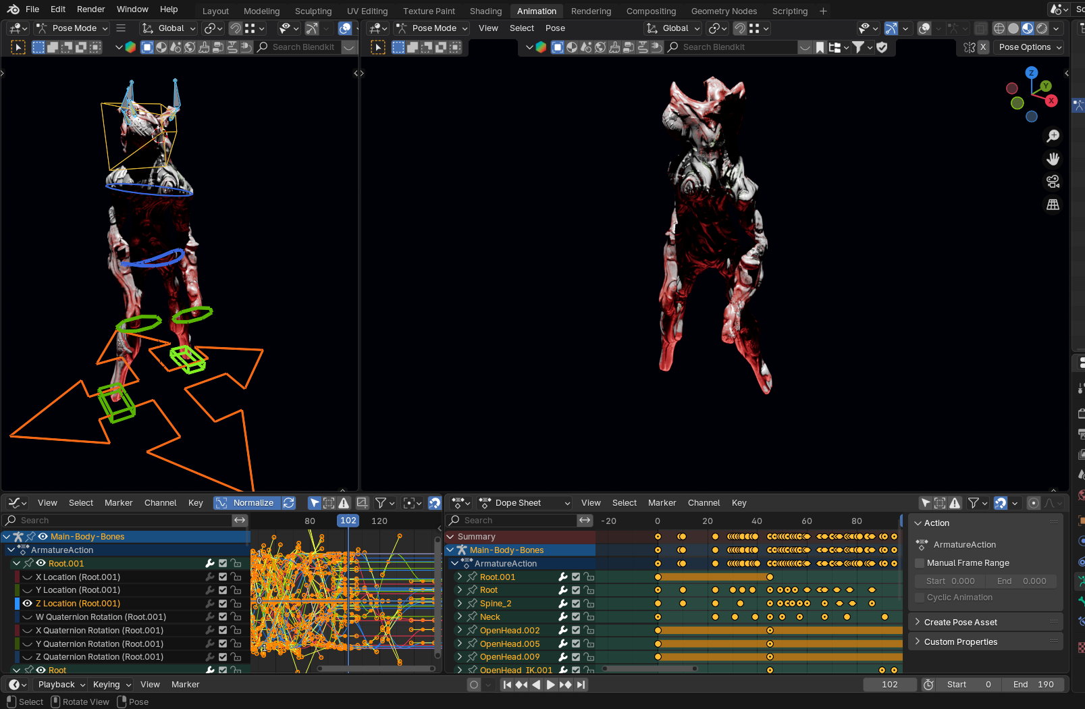This screenshot has height=709, width=1085.
Task: Click auto keying record circle icon
Action: click(x=474, y=685)
